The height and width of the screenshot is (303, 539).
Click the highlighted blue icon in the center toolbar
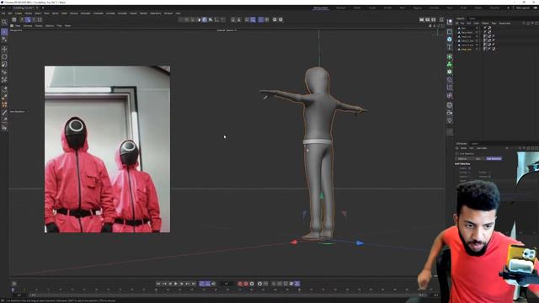coord(205,19)
